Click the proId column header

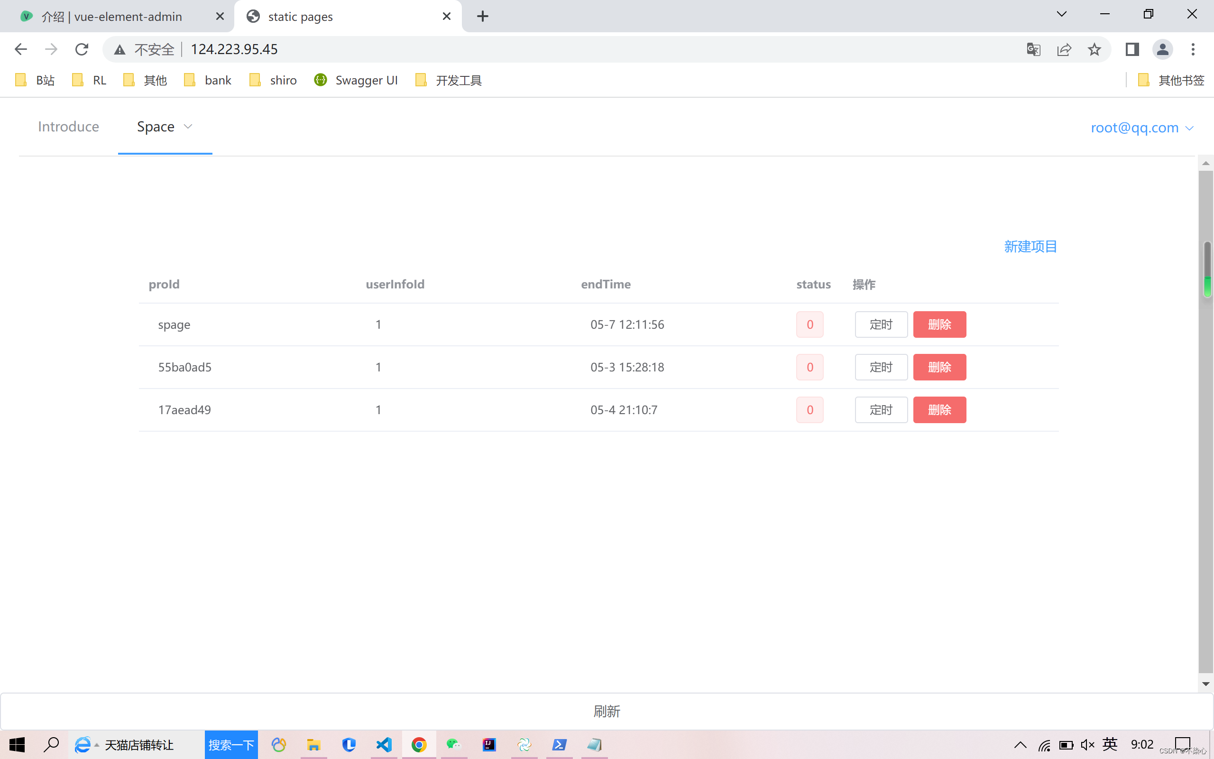point(164,284)
